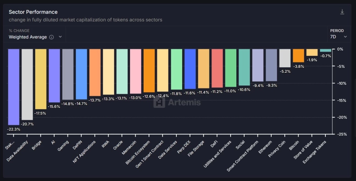356x181 pixels.
Task: Select the gray Gaming bar
Action: click(x=68, y=74)
